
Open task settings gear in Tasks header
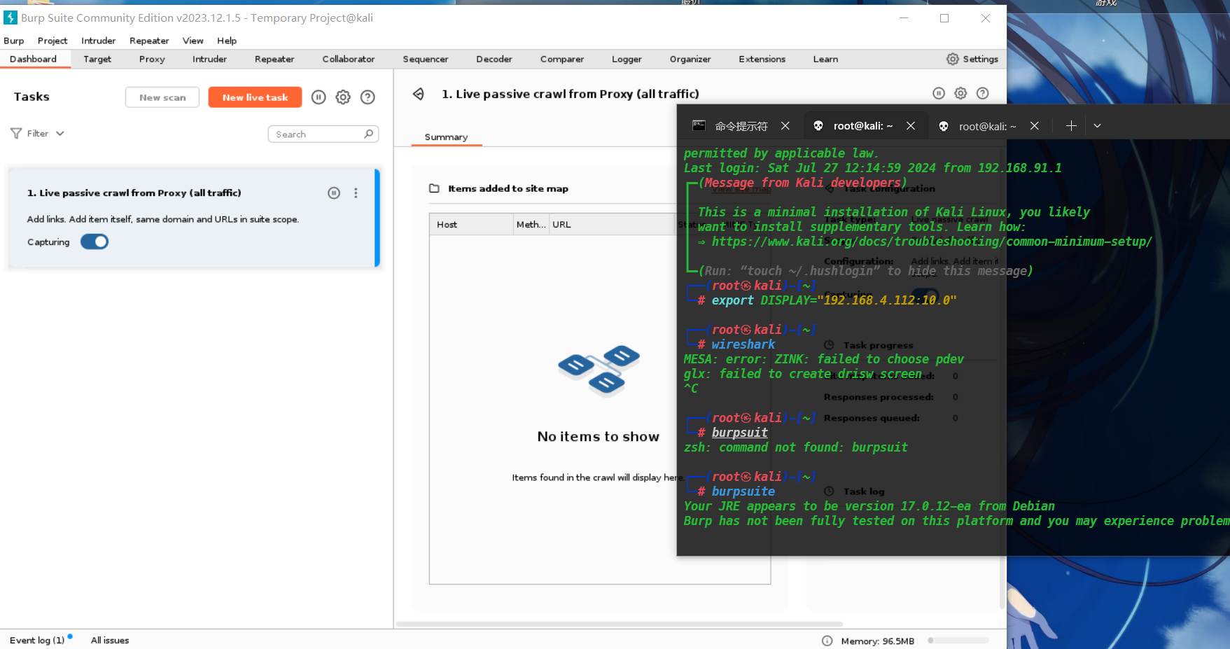point(343,97)
